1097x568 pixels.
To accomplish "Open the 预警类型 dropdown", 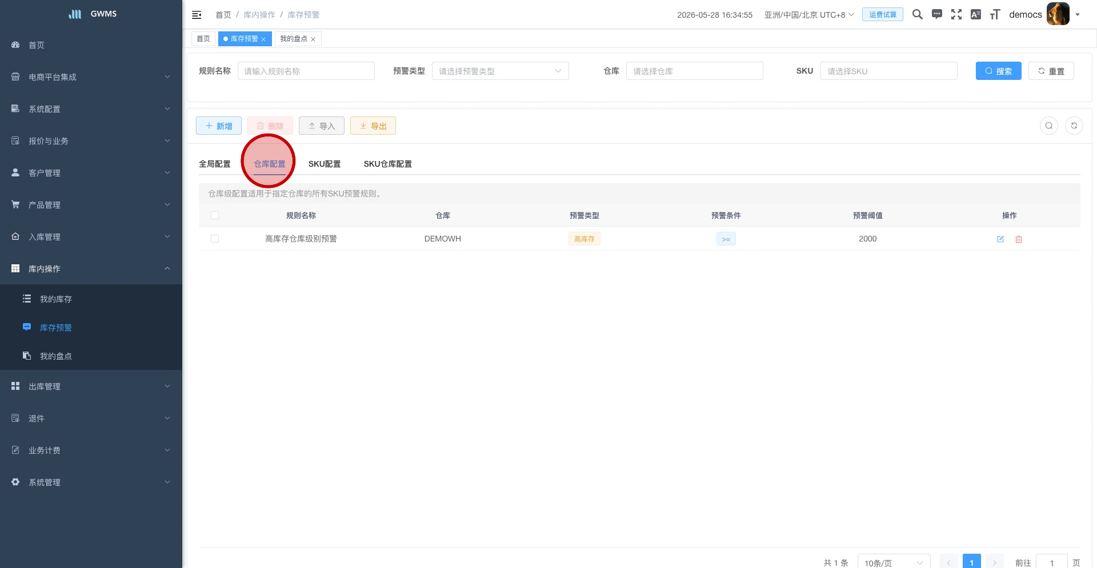I will [500, 71].
